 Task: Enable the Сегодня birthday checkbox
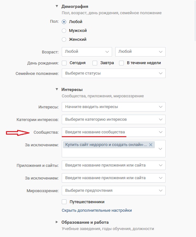(64, 63)
